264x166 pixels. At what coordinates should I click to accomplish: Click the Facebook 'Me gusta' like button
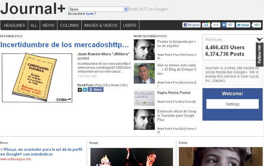[x=191, y=25]
